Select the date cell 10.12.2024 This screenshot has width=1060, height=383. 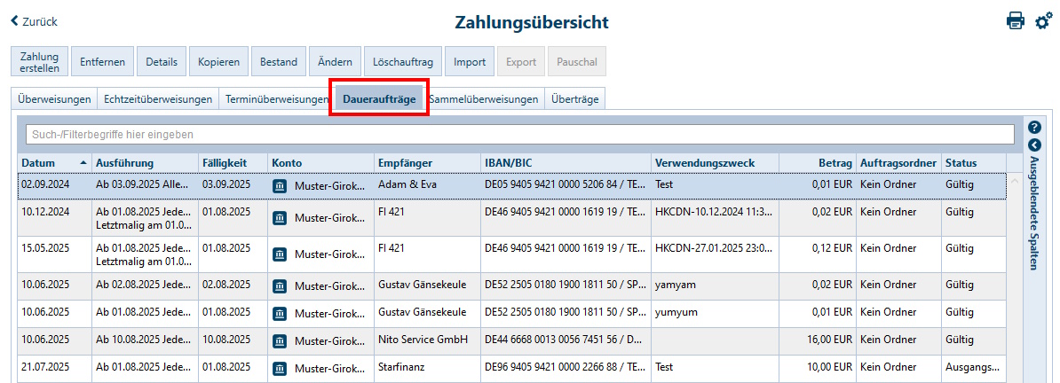click(x=55, y=217)
